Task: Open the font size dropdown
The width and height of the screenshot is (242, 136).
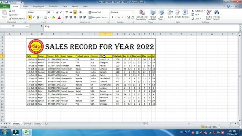Action: (x=54, y=12)
